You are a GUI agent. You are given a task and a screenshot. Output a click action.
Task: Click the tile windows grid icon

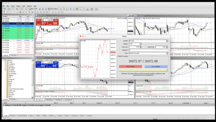pos(77,9)
